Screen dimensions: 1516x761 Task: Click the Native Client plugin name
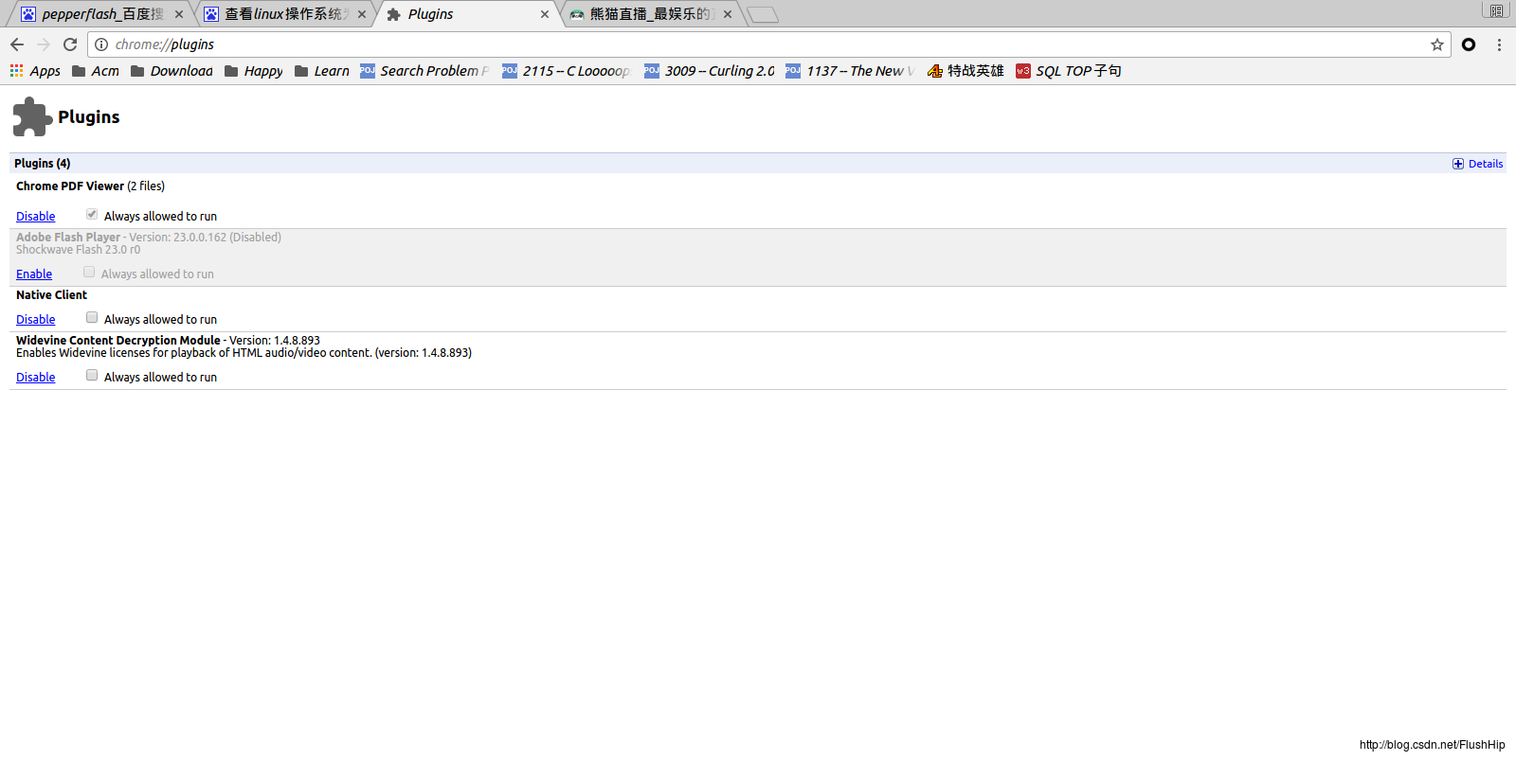coord(51,295)
